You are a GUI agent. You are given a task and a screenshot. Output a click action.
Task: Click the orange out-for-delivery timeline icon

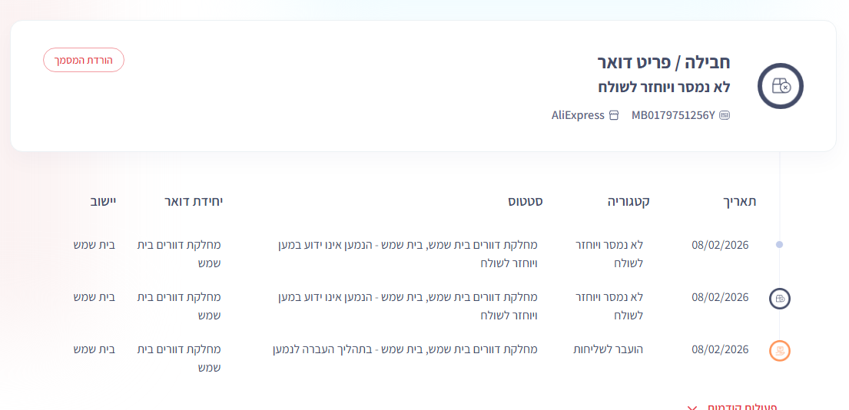780,351
